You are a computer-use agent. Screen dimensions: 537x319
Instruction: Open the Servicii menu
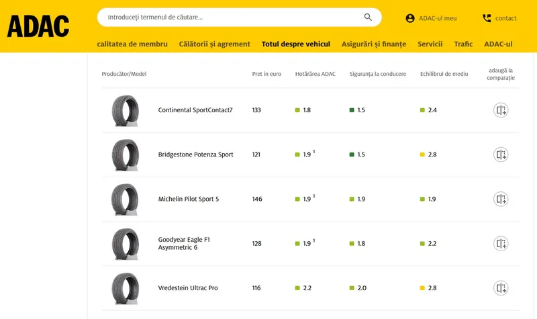(430, 44)
